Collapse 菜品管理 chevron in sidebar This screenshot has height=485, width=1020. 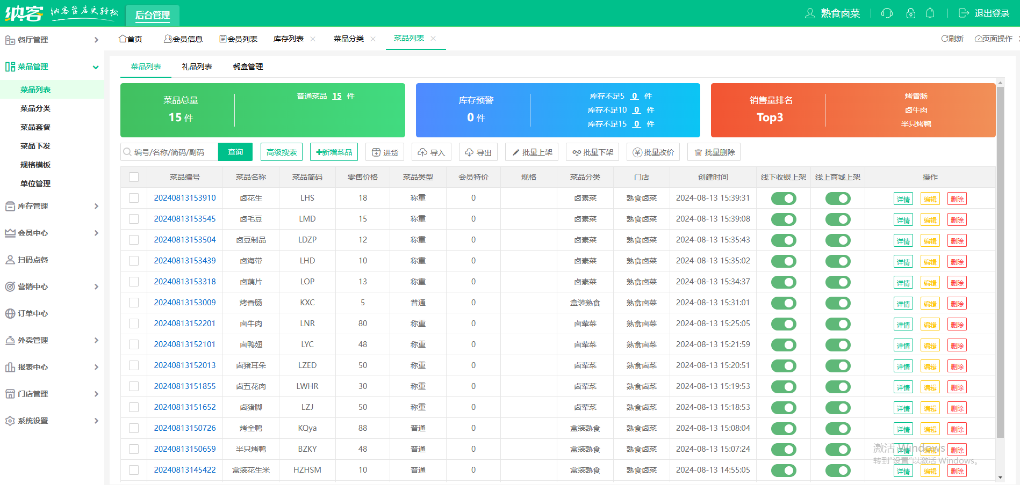[96, 67]
